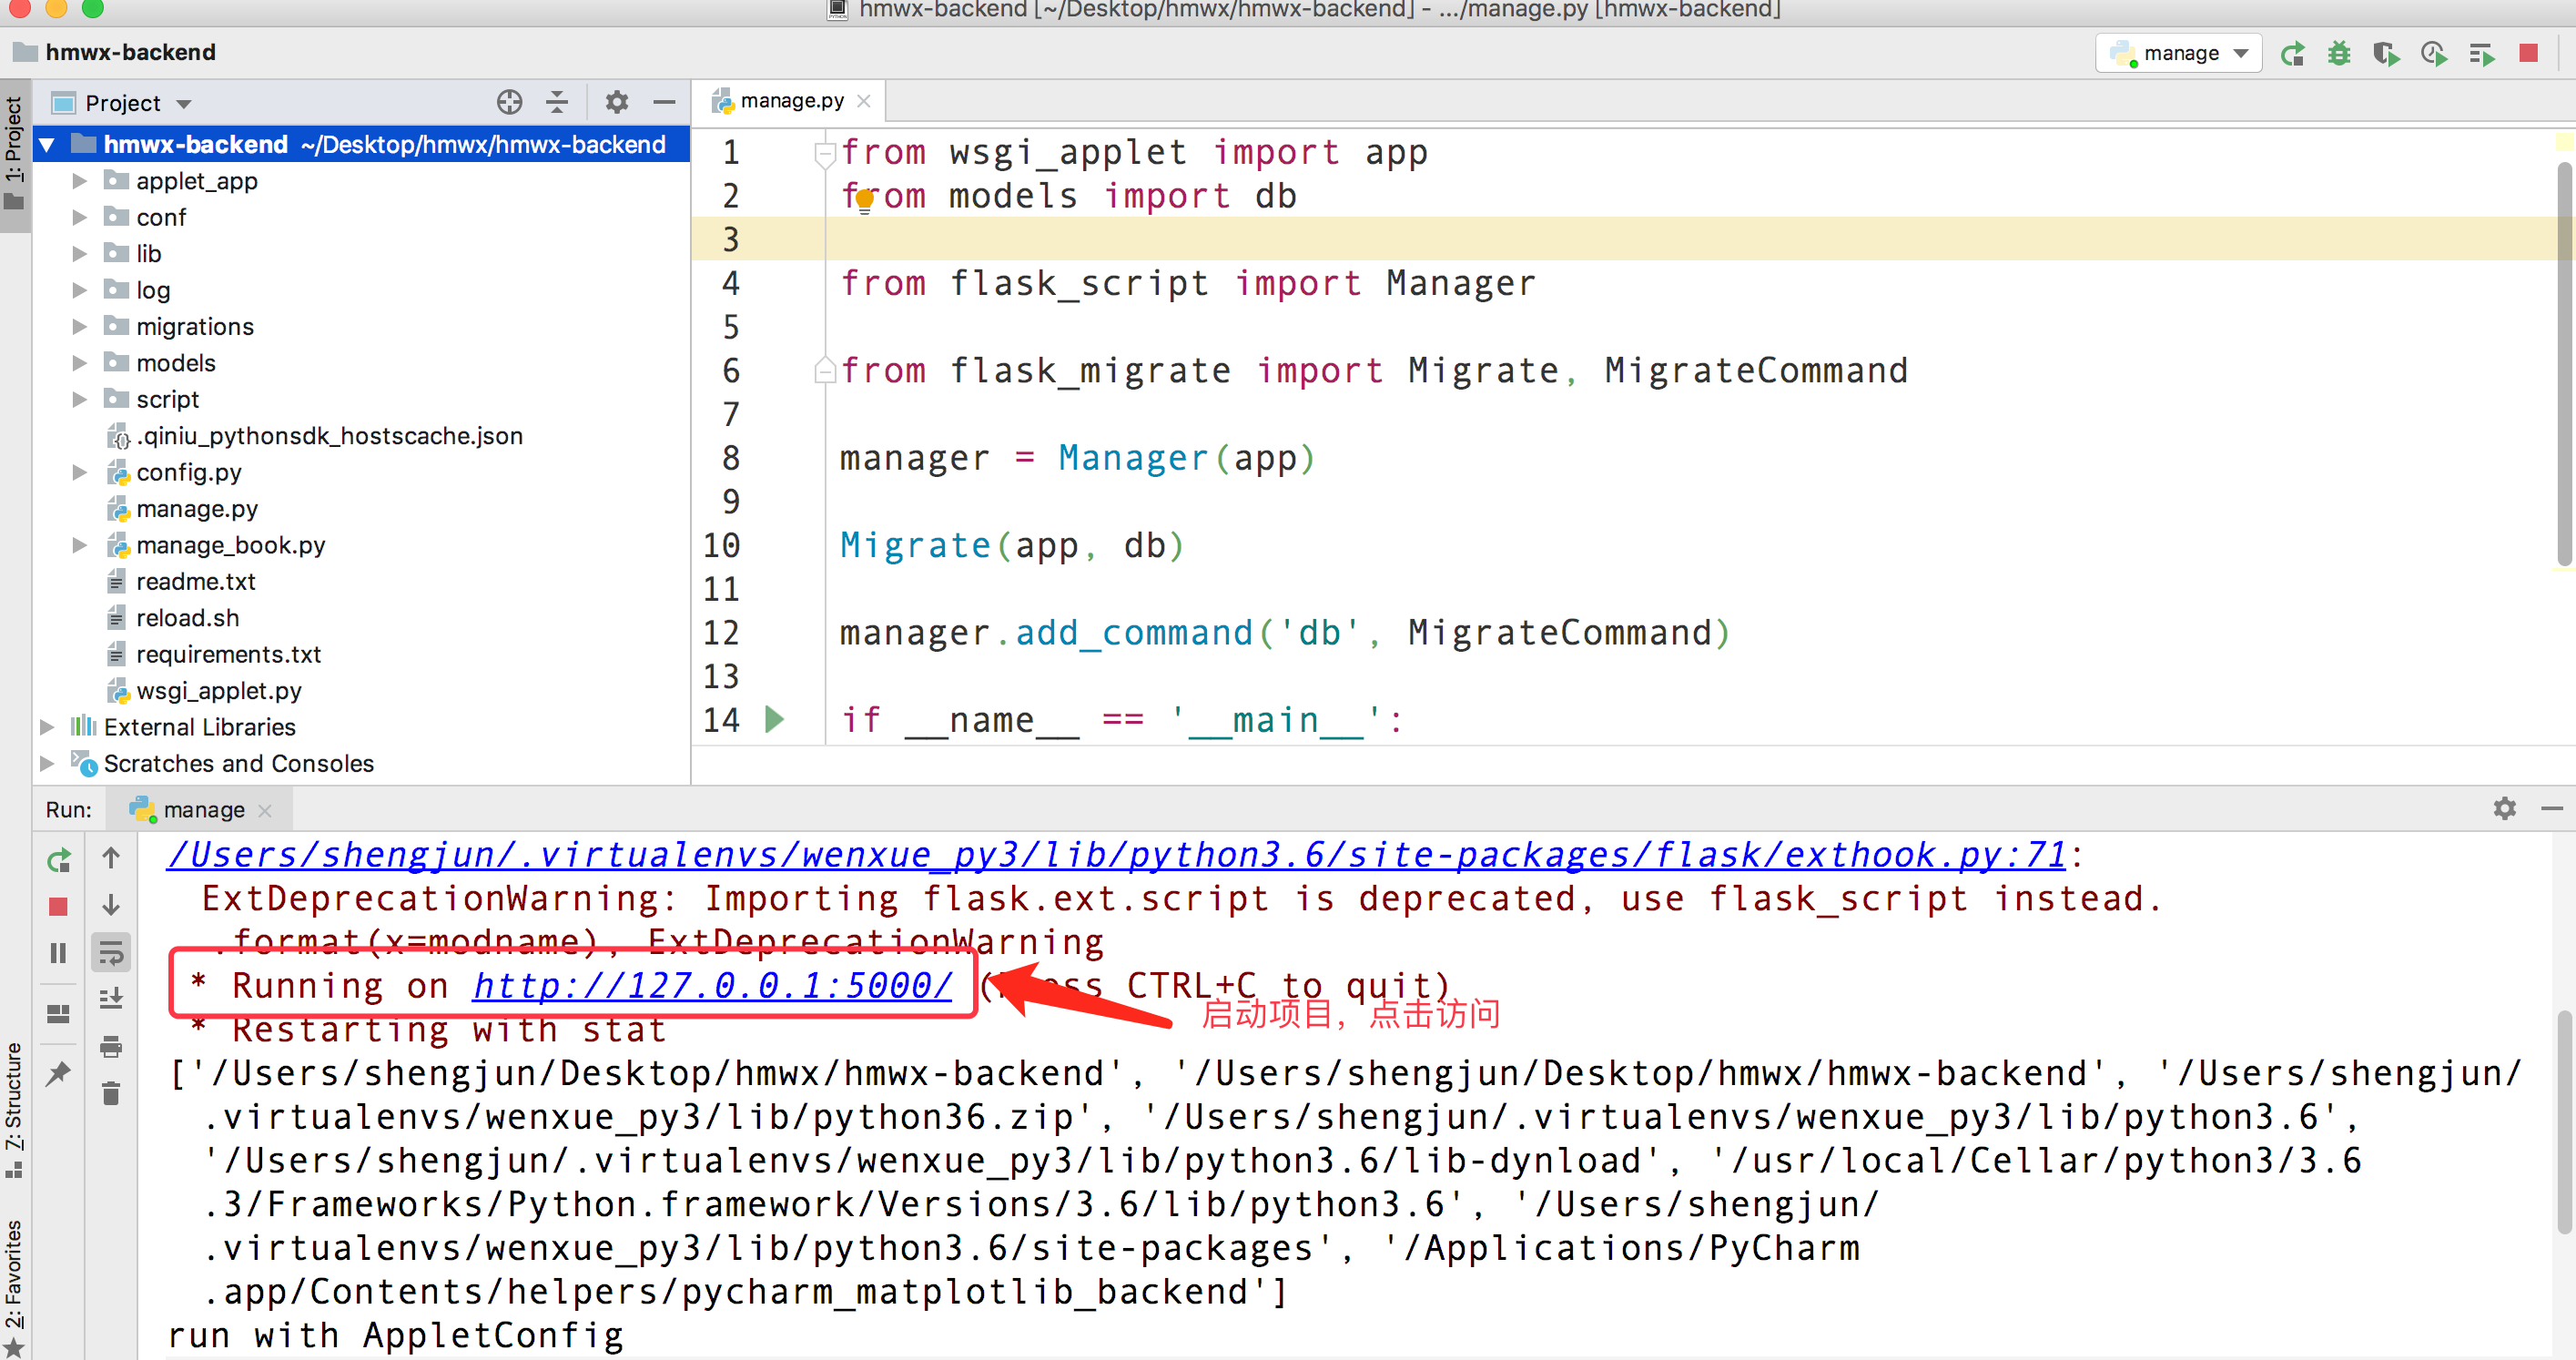Click the Run console vertical scrollbar
Screen dimensions: 2576x1360
[2564, 1120]
